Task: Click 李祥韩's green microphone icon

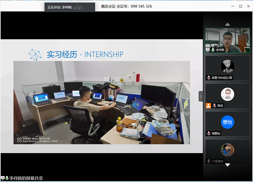Action: click(213, 50)
